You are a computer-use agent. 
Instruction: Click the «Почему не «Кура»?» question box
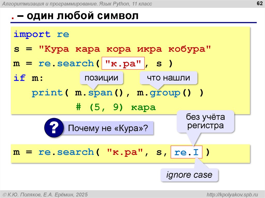(x=108, y=128)
